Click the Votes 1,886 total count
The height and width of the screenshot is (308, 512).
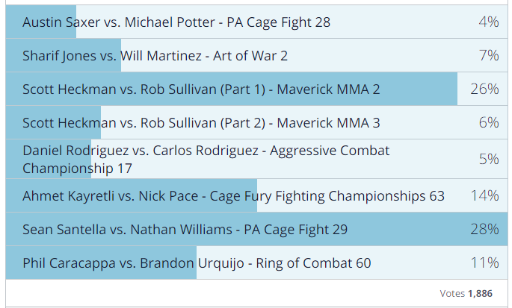click(466, 293)
